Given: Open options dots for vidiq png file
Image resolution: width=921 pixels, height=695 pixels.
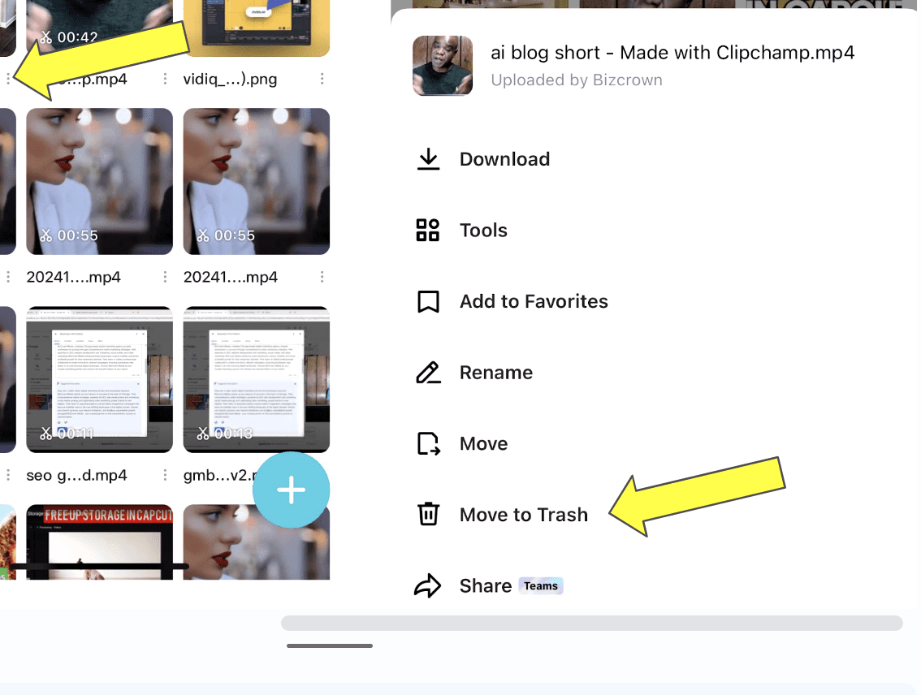Looking at the screenshot, I should pos(322,79).
